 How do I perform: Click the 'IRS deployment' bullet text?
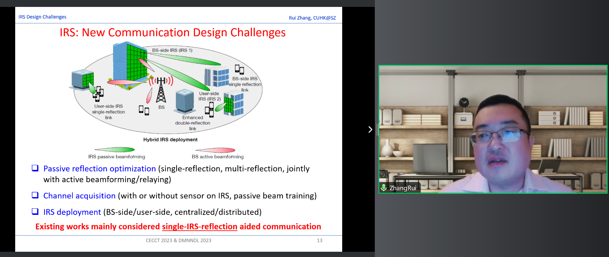(x=72, y=212)
